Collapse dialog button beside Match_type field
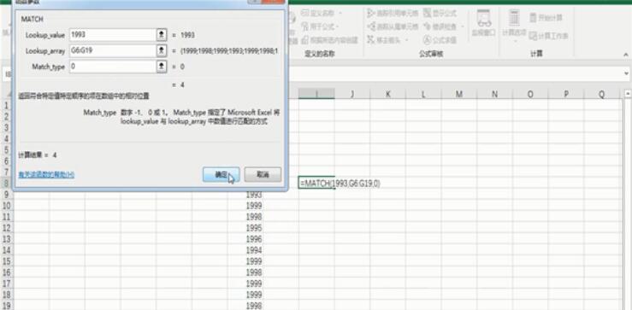The width and height of the screenshot is (632, 310). click(x=162, y=67)
